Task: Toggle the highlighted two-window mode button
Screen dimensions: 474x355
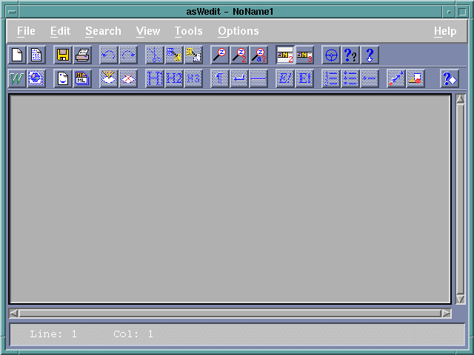Action: [x=285, y=55]
